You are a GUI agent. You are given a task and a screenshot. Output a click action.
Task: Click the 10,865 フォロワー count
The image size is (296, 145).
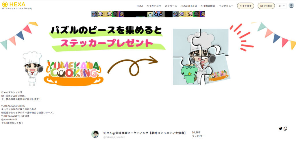[x=198, y=134]
